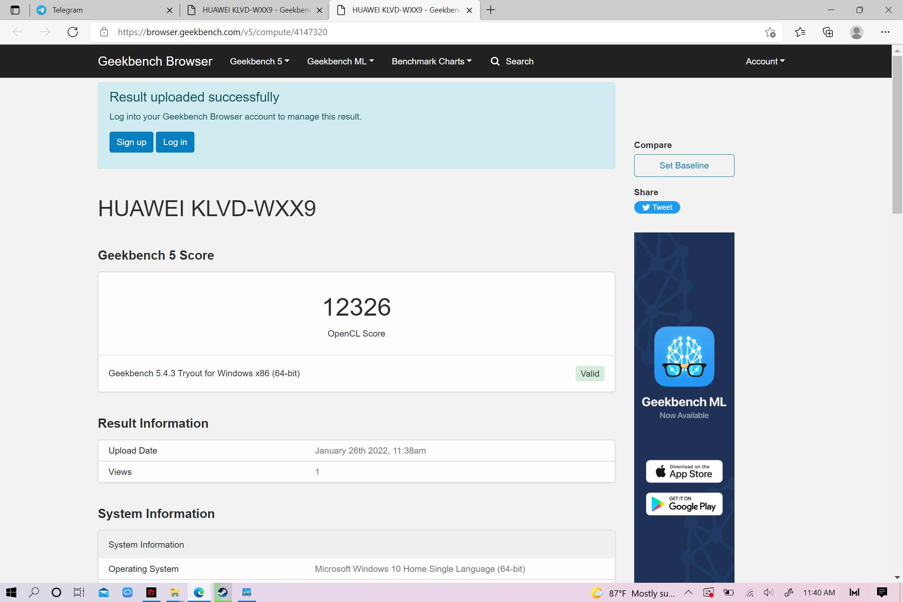Click Download on the App Store badge
903x602 pixels.
tap(684, 472)
